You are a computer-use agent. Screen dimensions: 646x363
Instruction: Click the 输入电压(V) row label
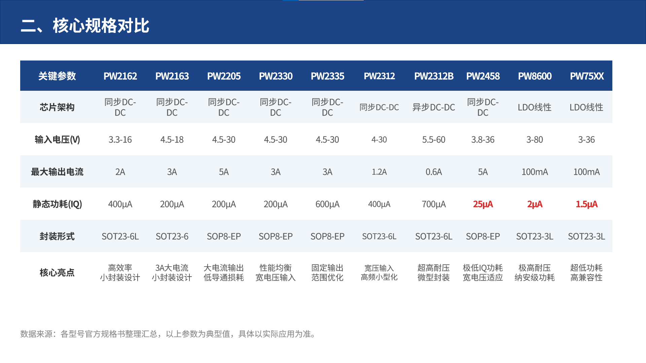point(57,139)
